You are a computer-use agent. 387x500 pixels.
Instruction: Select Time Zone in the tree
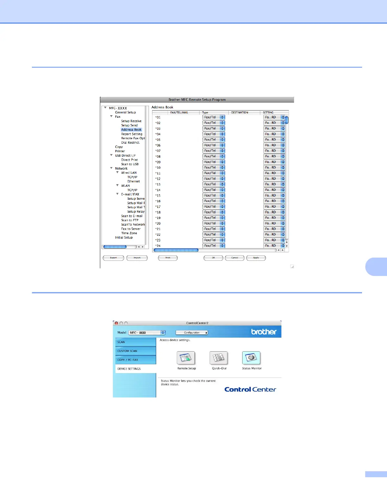129,233
